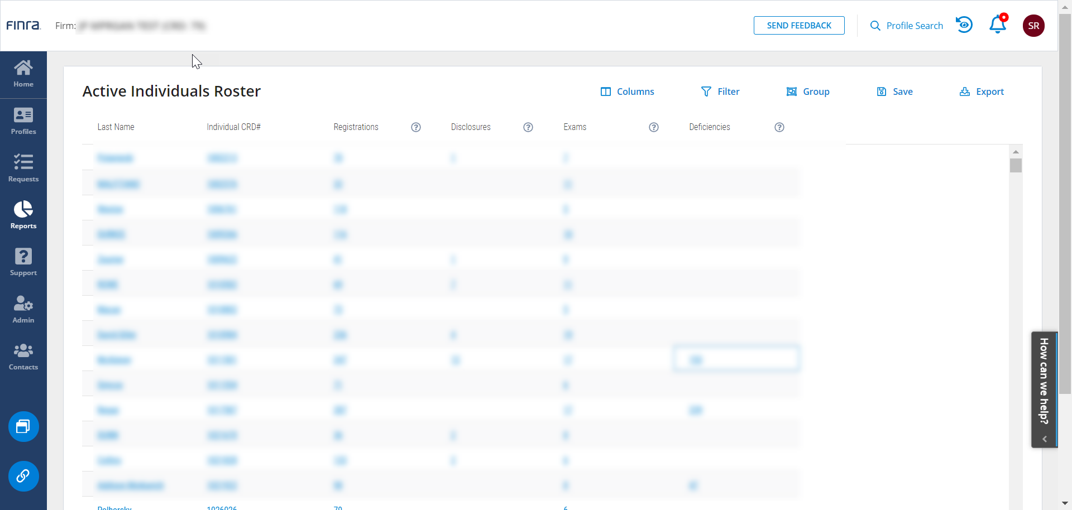1072x510 pixels.
Task: Go to Profiles in the sidebar
Action: tap(23, 121)
